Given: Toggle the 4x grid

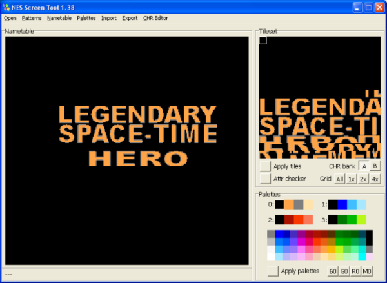Looking at the screenshot, I should (375, 179).
